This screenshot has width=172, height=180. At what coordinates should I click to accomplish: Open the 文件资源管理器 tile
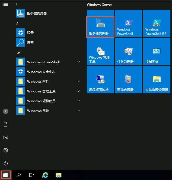click(x=157, y=80)
